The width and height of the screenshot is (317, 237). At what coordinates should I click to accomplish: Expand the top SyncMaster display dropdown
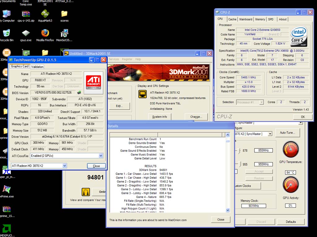pos(301,123)
